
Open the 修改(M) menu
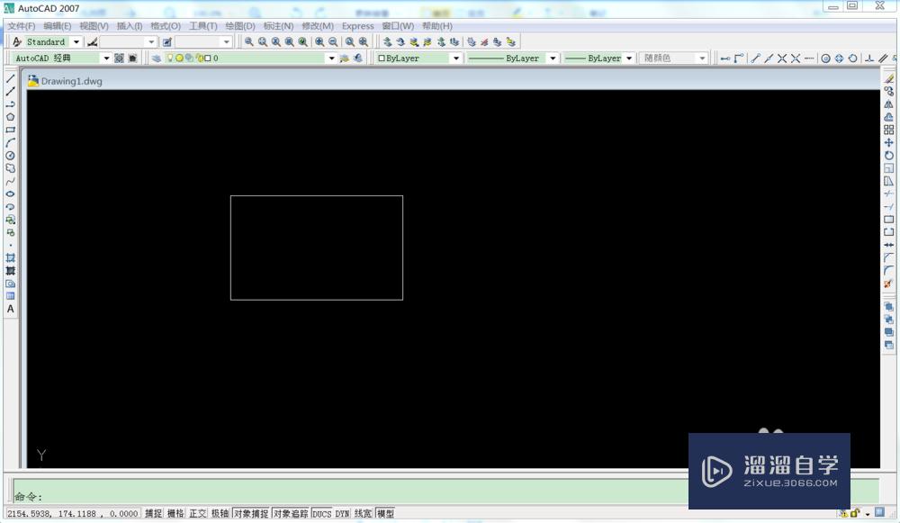pyautogui.click(x=315, y=26)
